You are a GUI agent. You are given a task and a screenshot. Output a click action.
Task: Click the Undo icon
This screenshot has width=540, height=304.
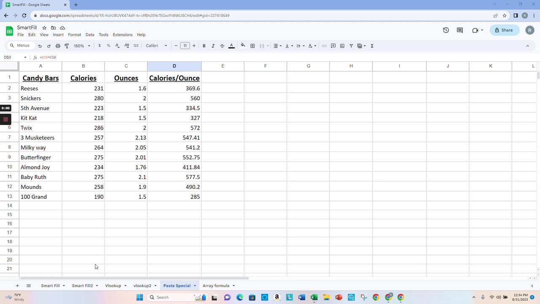pyautogui.click(x=40, y=46)
